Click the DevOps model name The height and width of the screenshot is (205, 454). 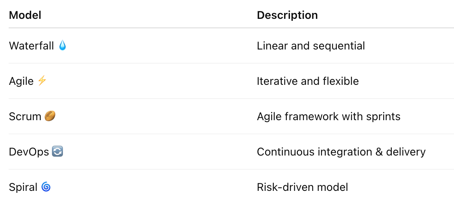29,152
